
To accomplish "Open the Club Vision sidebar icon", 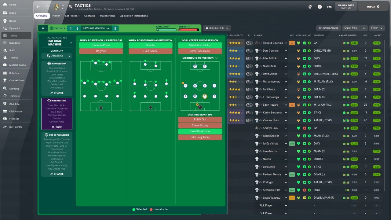I will [5, 111].
